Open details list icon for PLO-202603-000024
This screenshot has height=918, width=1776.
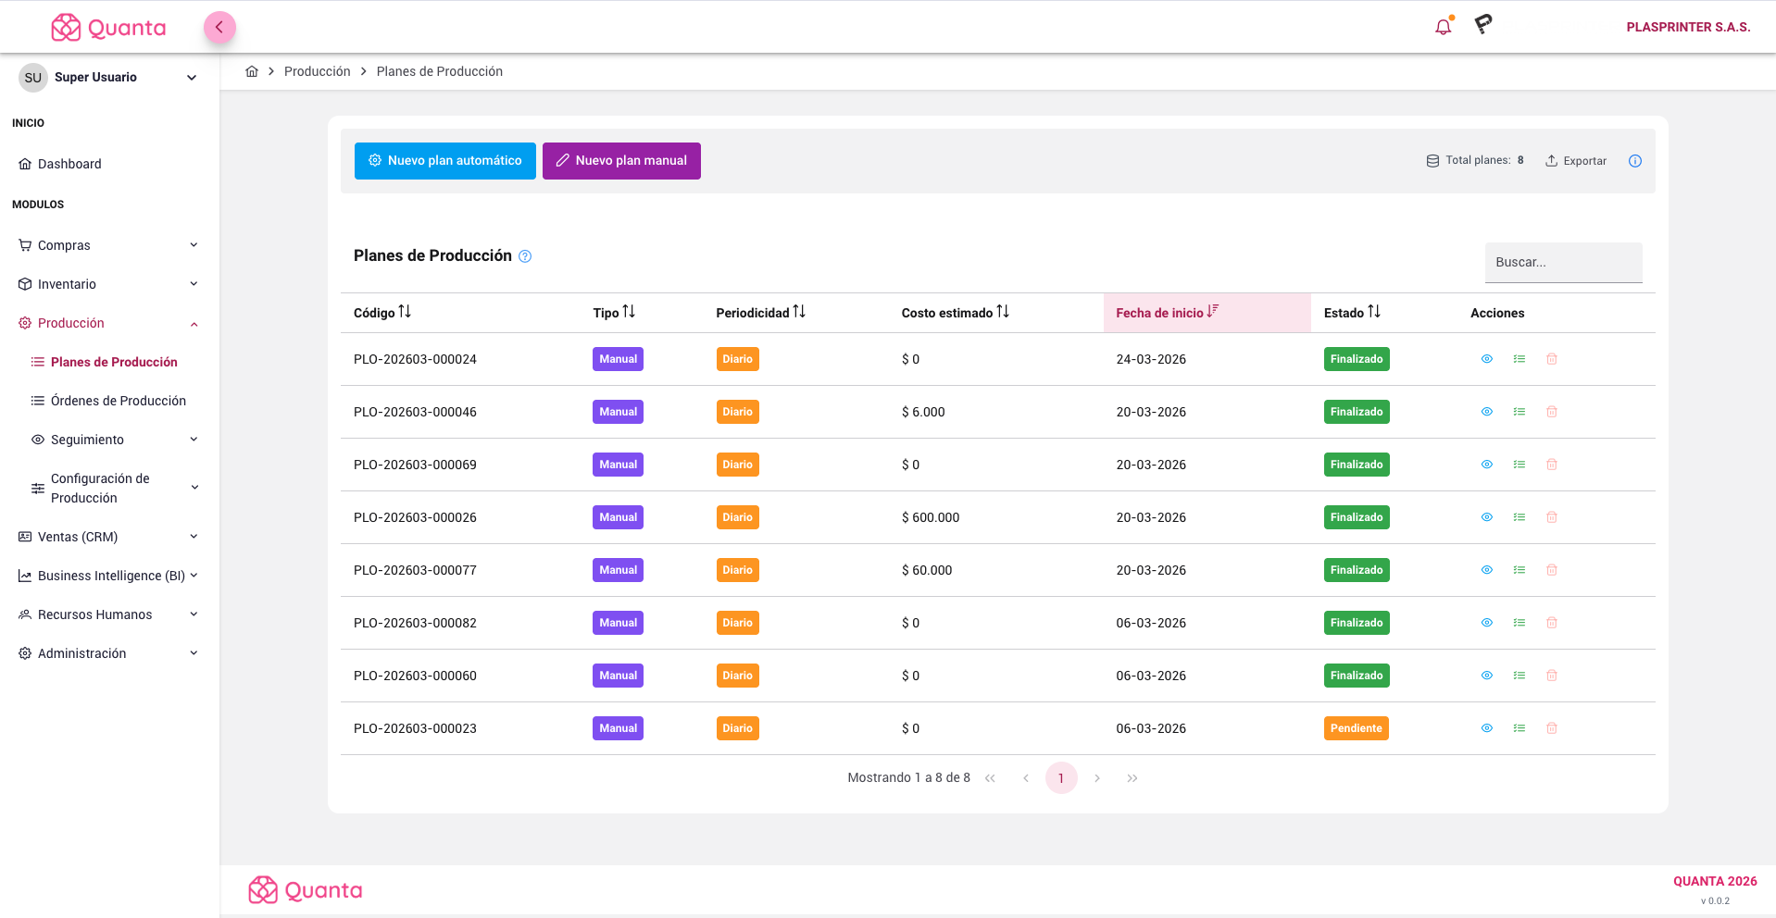coord(1520,359)
